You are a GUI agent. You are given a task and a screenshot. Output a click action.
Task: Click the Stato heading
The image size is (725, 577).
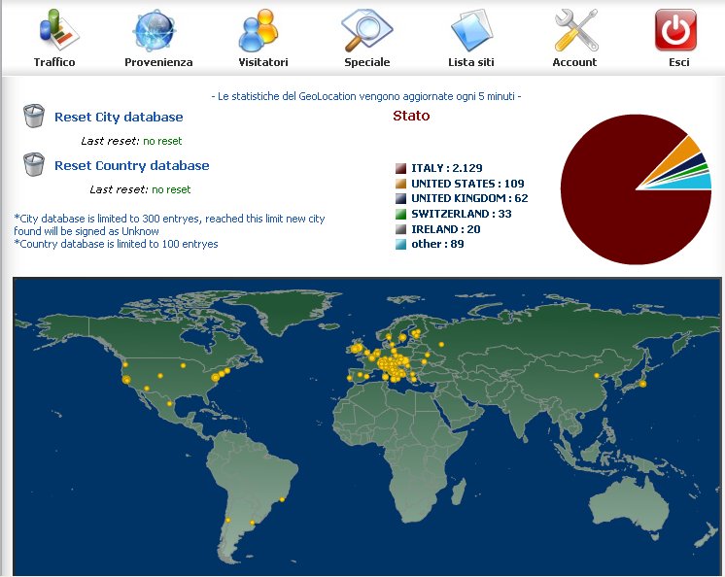[x=411, y=116]
